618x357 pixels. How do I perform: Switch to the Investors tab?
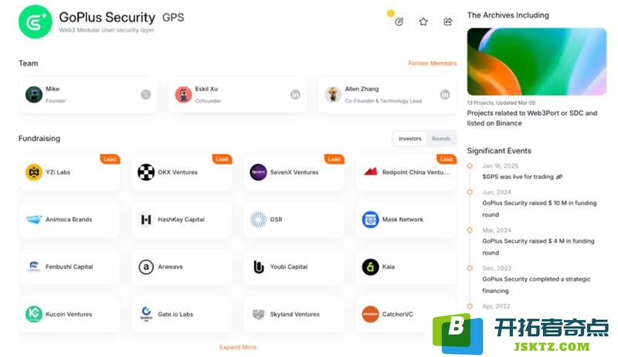pos(410,139)
